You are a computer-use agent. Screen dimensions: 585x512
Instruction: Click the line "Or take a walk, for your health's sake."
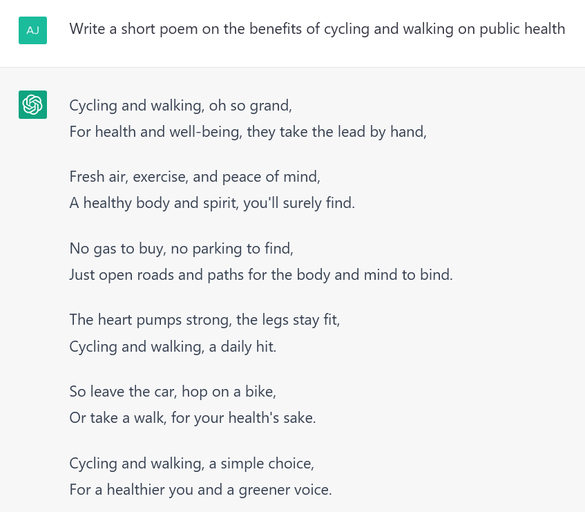193,418
